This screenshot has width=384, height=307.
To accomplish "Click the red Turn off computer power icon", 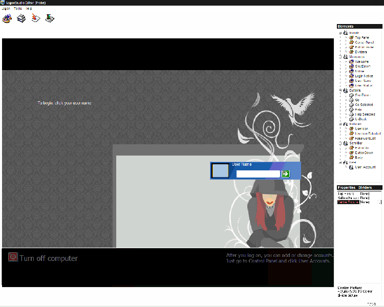I will (13, 257).
